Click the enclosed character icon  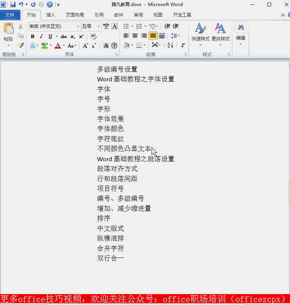pos(114,46)
